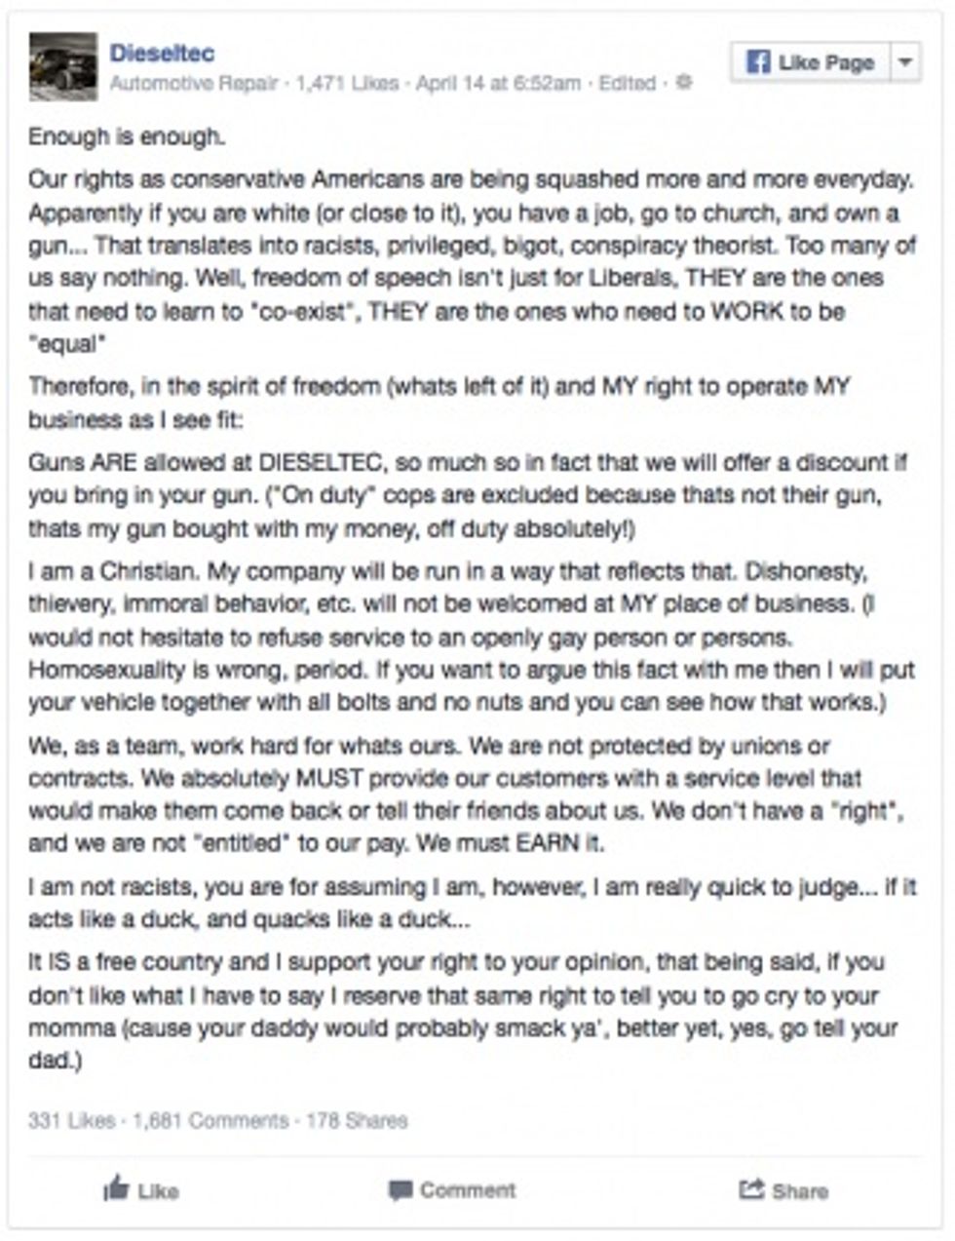The width and height of the screenshot is (955, 1241).
Task: Click the Facebook logo on Like Page
Action: [x=758, y=63]
